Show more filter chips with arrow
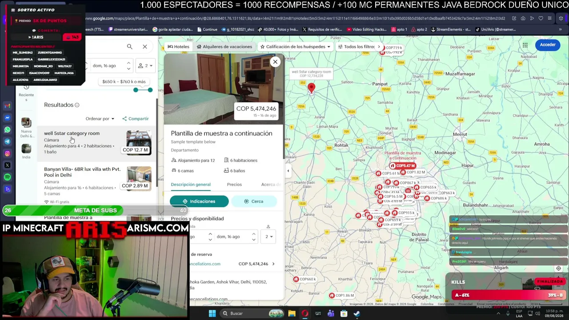The height and width of the screenshot is (320, 569). [379, 47]
